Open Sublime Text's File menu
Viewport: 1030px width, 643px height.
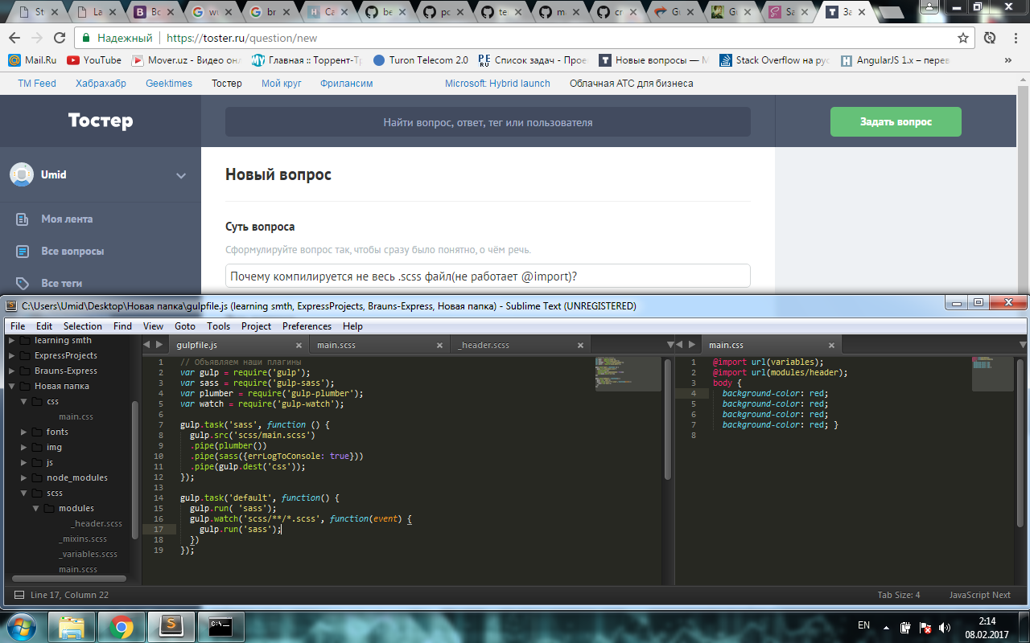(18, 326)
